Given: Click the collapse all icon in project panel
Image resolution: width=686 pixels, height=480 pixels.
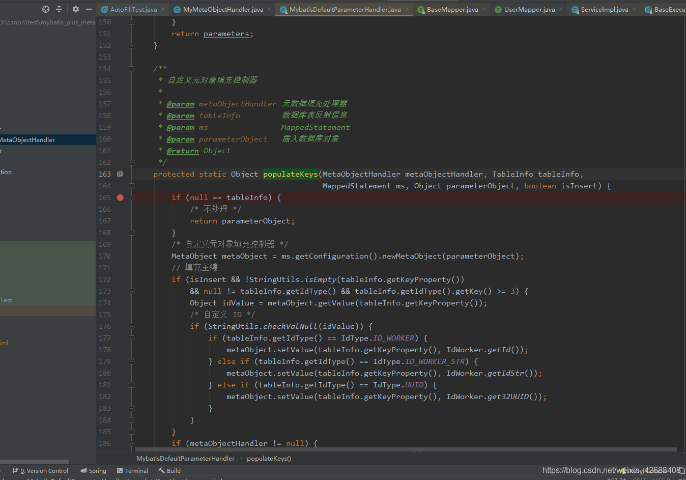Looking at the screenshot, I should [59, 9].
